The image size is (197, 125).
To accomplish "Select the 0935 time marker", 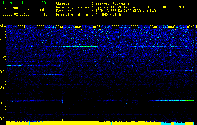I will click(x=97, y=27).
